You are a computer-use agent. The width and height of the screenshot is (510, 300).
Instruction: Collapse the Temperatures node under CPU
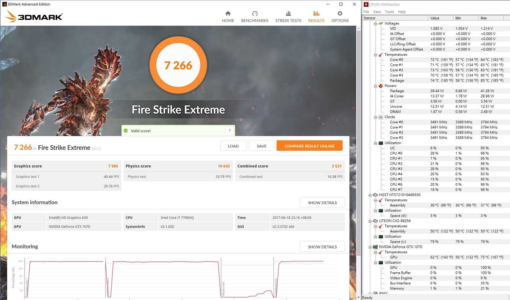pyautogui.click(x=375, y=55)
